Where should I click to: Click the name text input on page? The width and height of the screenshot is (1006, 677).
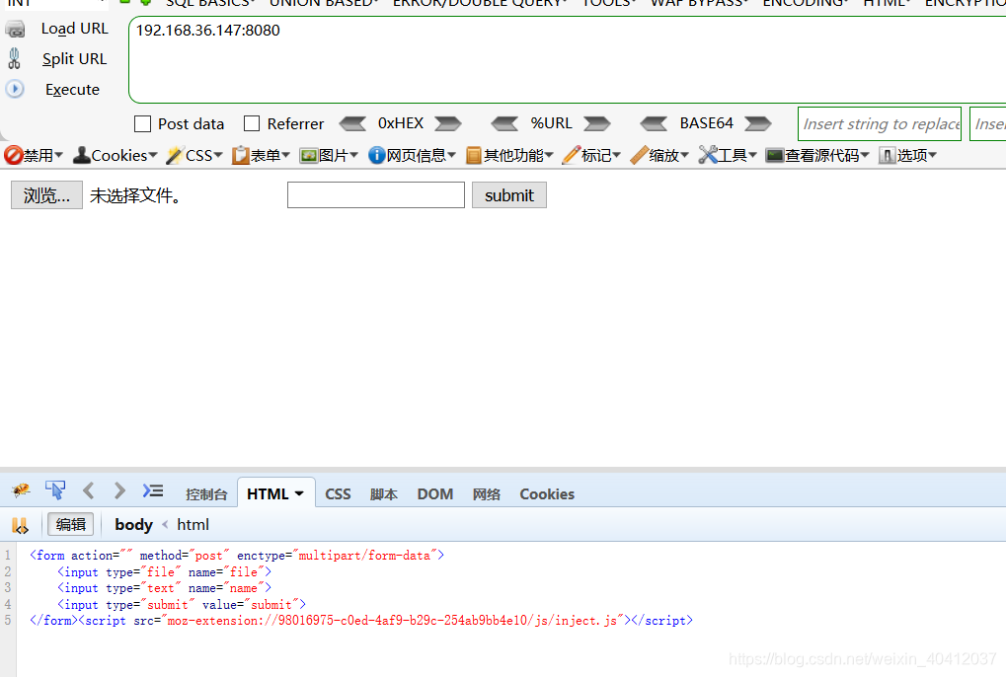click(x=376, y=194)
